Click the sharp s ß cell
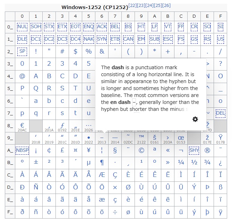This screenshot has height=220, width=232. (221, 188)
